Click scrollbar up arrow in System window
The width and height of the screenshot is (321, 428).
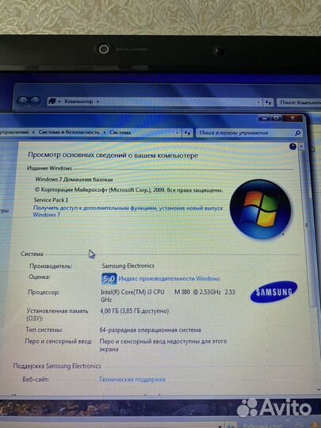(301, 147)
